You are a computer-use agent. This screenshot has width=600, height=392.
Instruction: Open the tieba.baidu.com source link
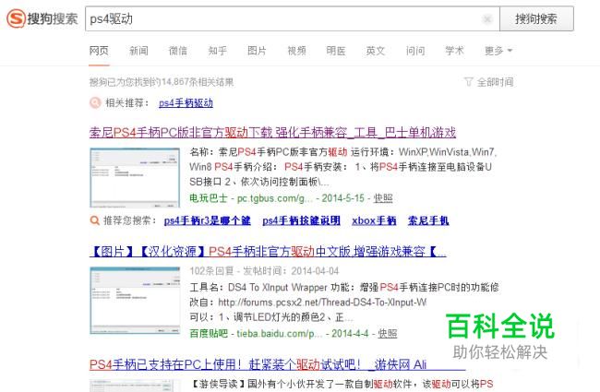[x=280, y=334]
